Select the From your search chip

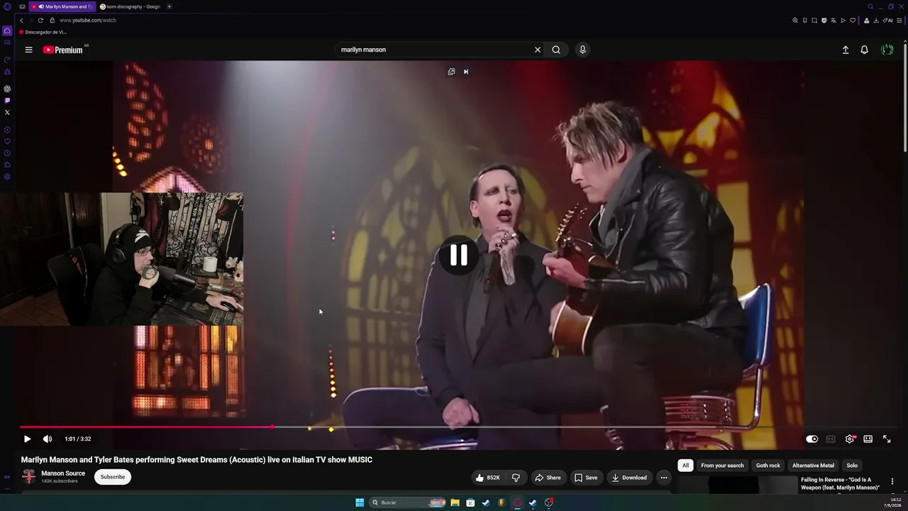pyautogui.click(x=722, y=466)
